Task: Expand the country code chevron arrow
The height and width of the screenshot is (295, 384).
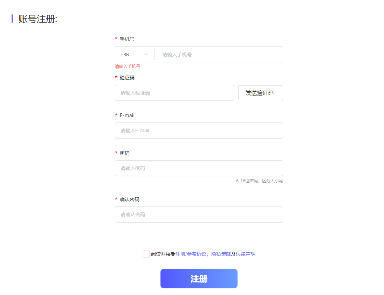Action: (146, 54)
